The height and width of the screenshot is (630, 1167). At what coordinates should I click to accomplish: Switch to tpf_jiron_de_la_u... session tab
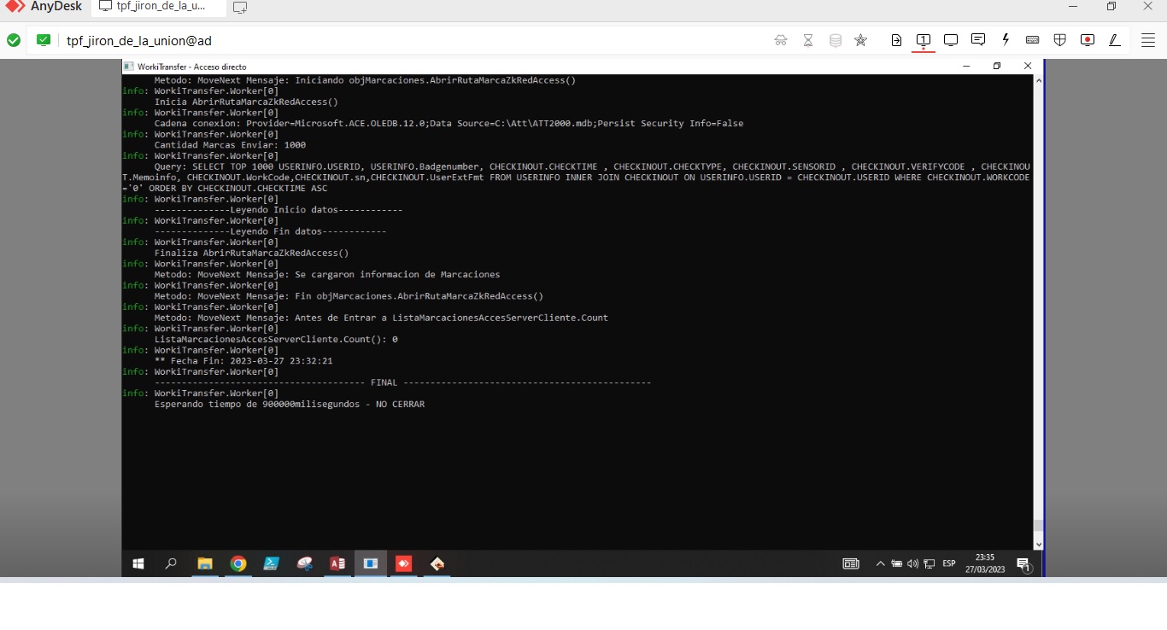tap(159, 8)
